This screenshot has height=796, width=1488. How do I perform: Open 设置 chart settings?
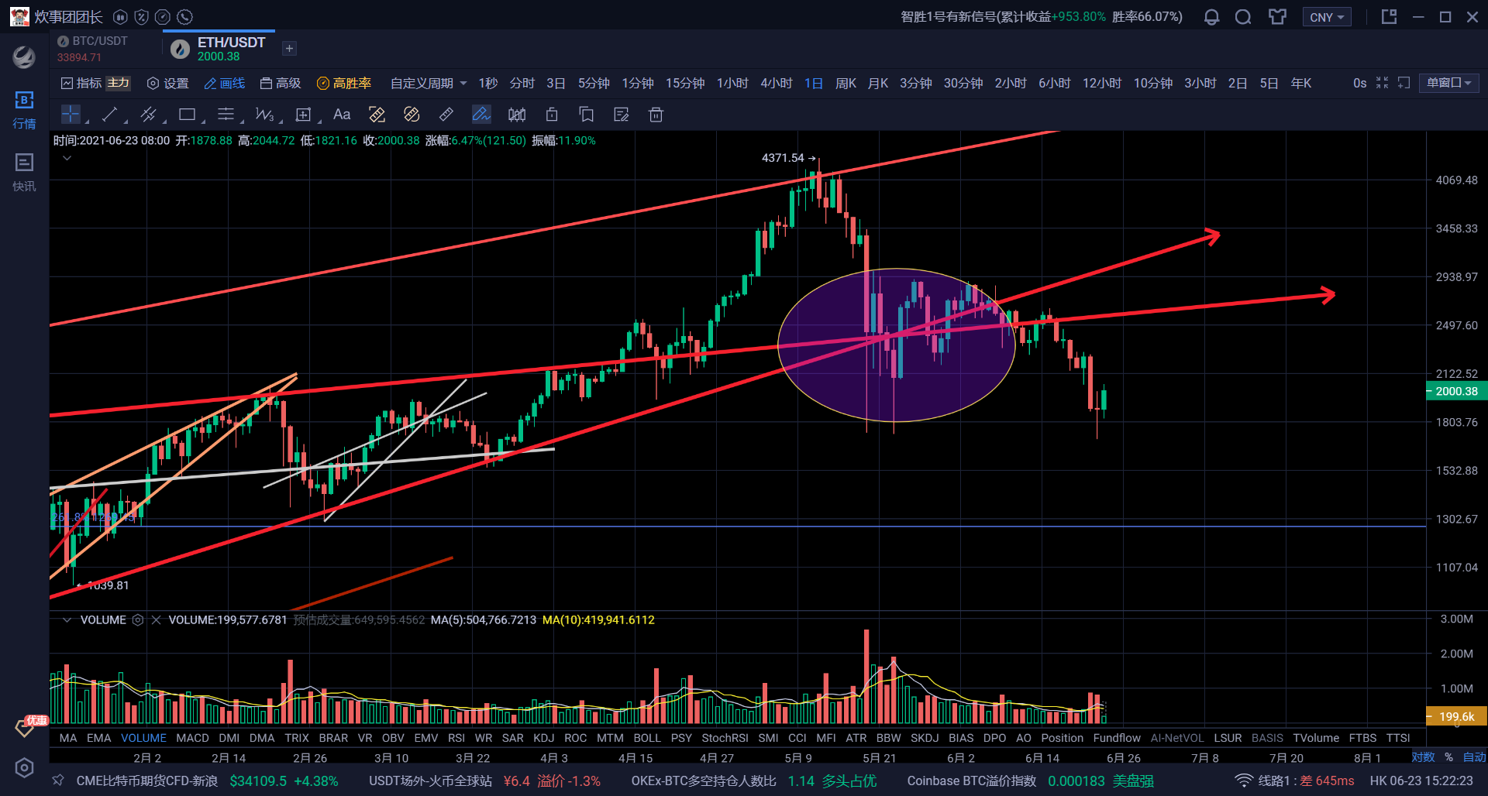(168, 83)
